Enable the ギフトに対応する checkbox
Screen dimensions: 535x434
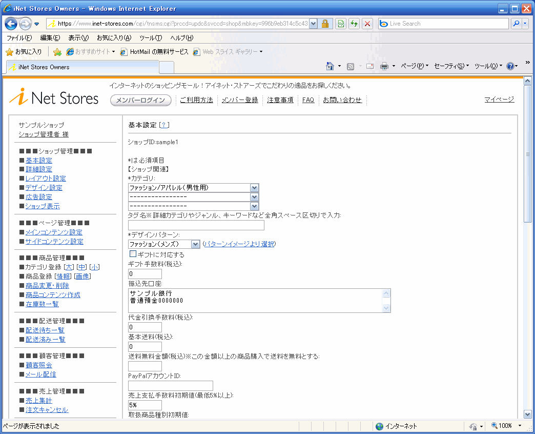click(133, 254)
